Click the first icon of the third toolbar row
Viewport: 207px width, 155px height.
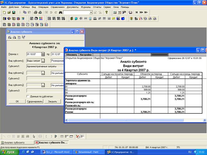pyautogui.click(x=4, y=24)
